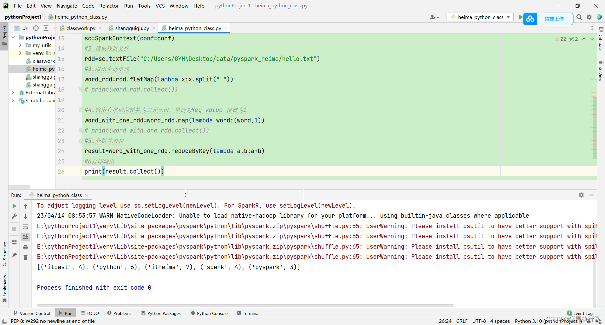The height and width of the screenshot is (325, 605).
Task: Open the Python Console tool window
Action: pos(209,313)
